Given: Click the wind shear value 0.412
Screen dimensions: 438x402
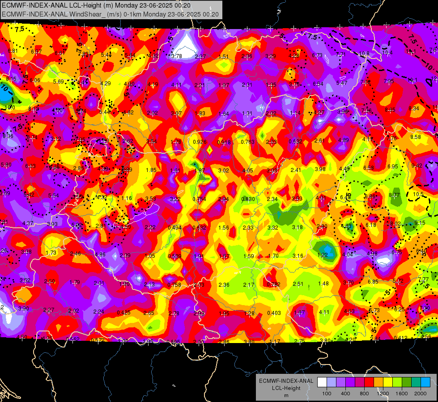Looking at the screenshot, I should [x=400, y=338].
